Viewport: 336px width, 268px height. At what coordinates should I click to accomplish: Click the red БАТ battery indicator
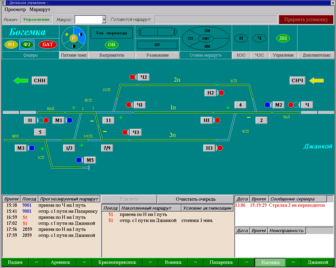[48, 44]
